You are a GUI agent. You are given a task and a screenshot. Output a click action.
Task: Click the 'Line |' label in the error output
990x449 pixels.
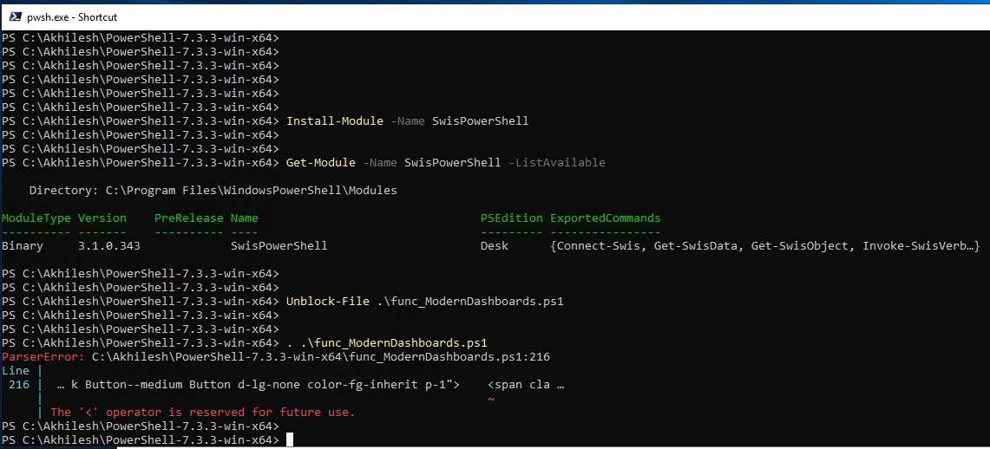(22, 371)
